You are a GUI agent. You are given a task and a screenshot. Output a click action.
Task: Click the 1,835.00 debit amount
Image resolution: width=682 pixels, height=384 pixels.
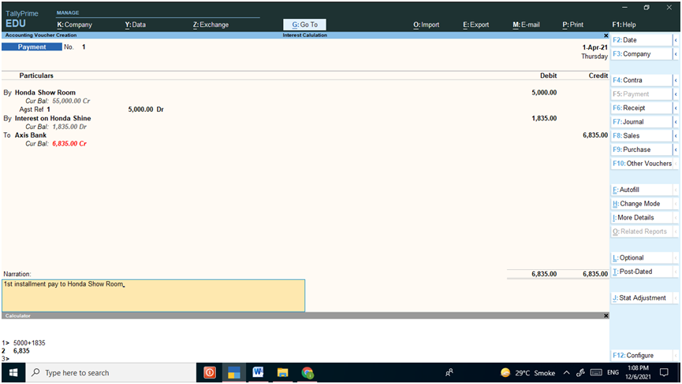[544, 118]
